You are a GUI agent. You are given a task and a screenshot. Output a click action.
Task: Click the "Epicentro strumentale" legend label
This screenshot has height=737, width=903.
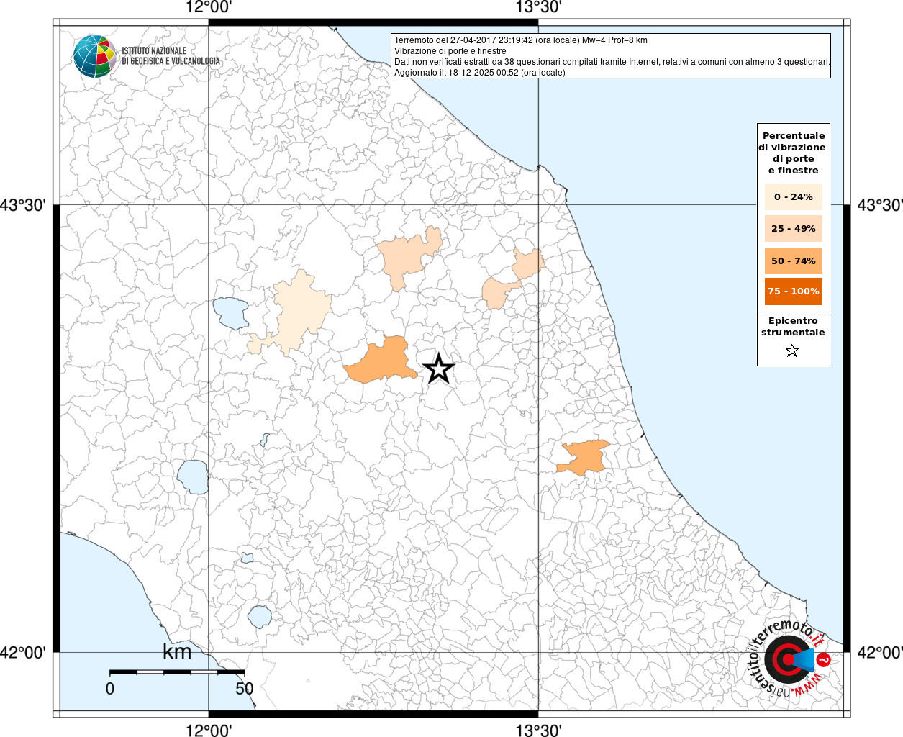[793, 327]
